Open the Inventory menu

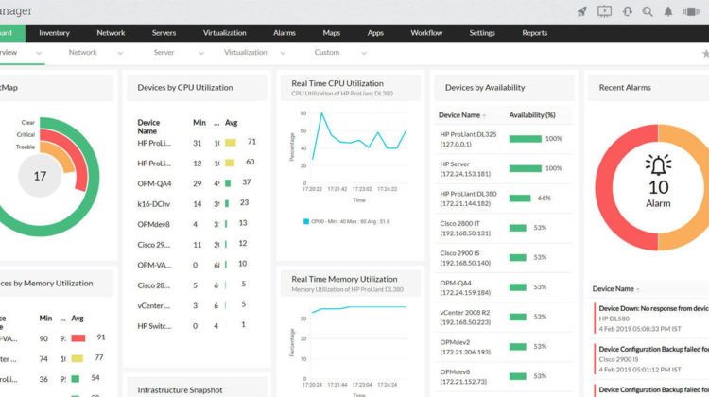coord(54,33)
